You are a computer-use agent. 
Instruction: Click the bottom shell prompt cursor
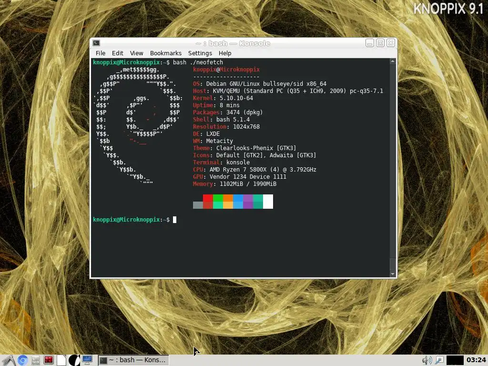click(174, 220)
